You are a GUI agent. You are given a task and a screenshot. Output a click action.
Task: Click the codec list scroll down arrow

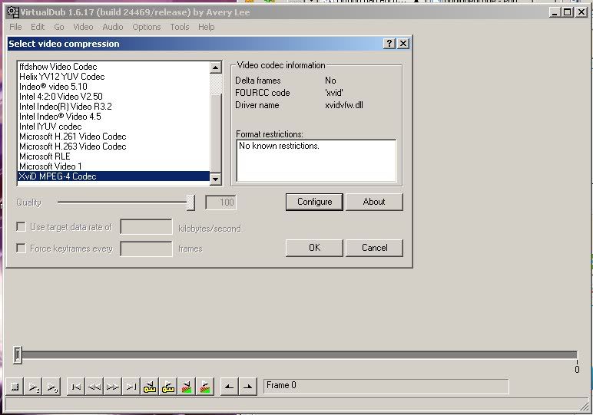click(216, 179)
